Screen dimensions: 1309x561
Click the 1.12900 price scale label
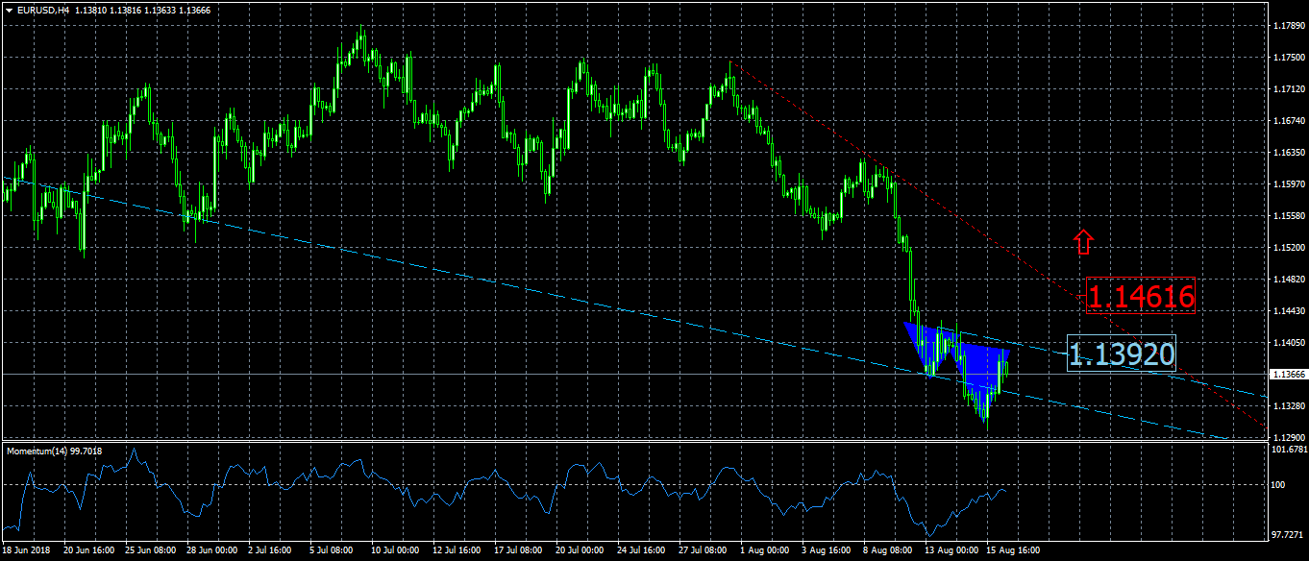[x=1287, y=437]
